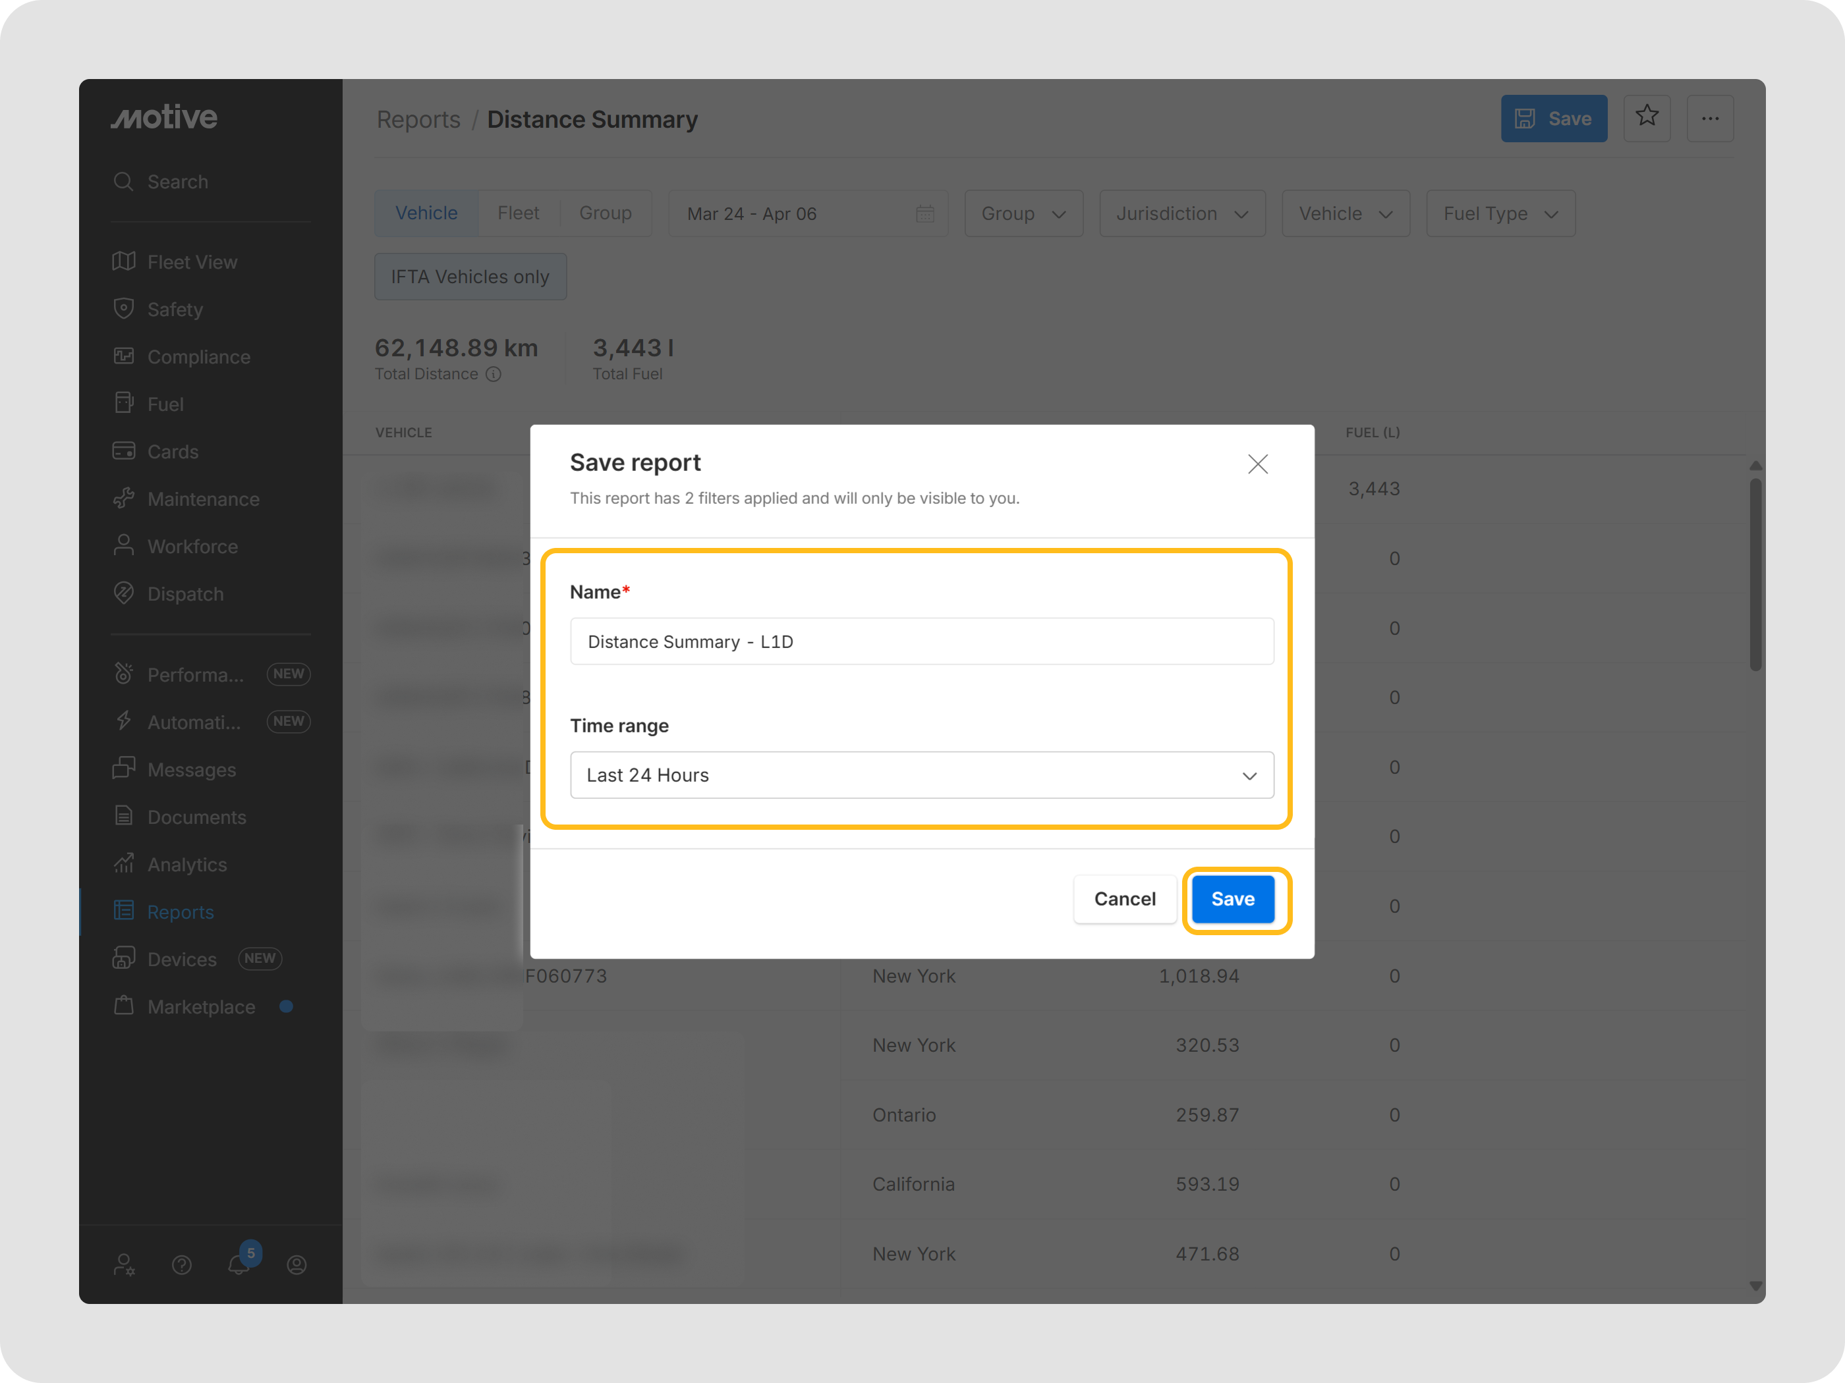
Task: Toggle the IFTA Vehicles only filter
Action: point(470,277)
